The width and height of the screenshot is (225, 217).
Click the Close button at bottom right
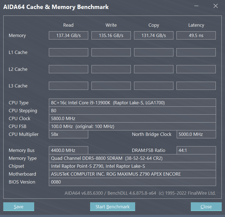point(206,207)
